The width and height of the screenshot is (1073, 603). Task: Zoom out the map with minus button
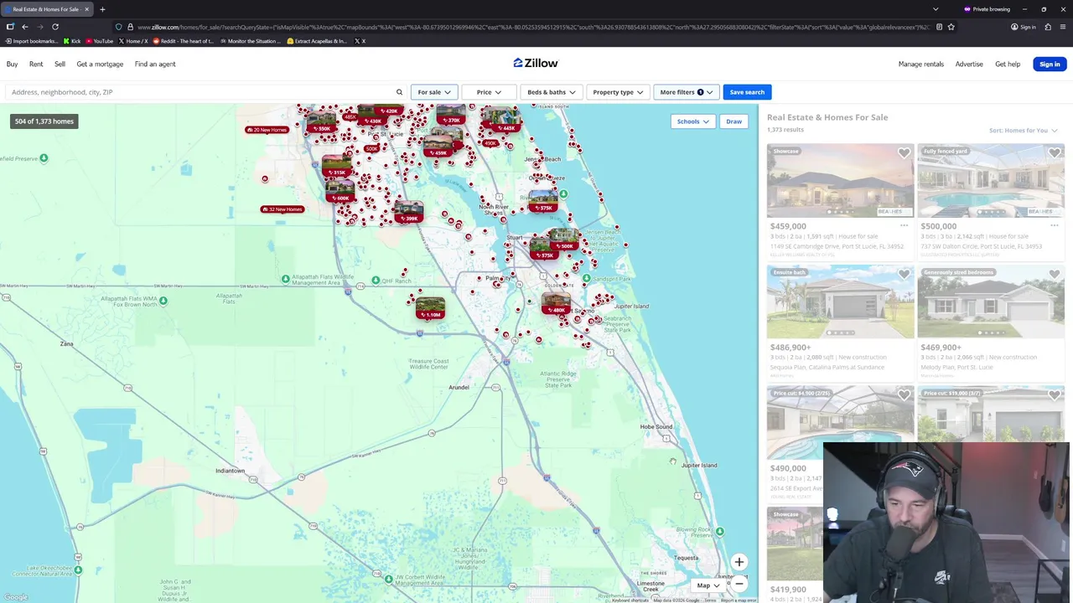tap(739, 584)
